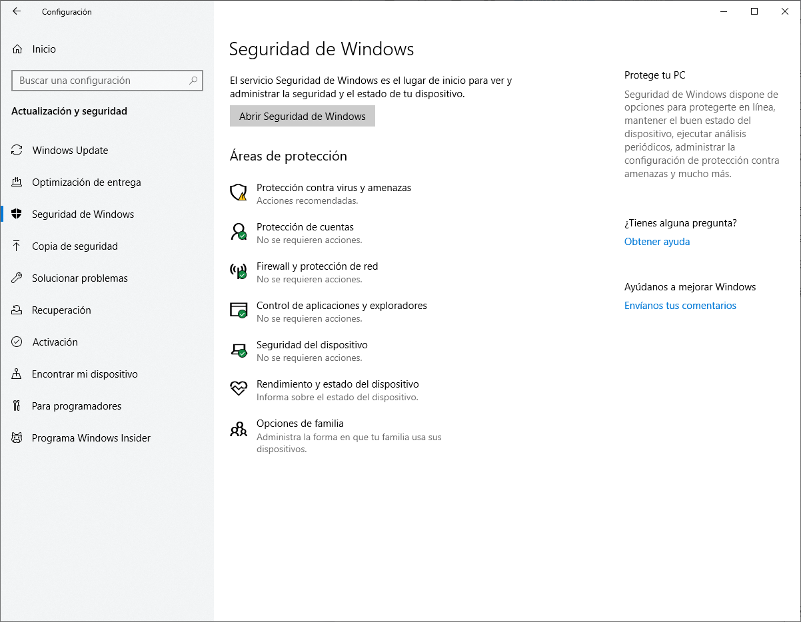The width and height of the screenshot is (801, 622).
Task: Click the Buscar una configuración search field
Action: click(107, 81)
